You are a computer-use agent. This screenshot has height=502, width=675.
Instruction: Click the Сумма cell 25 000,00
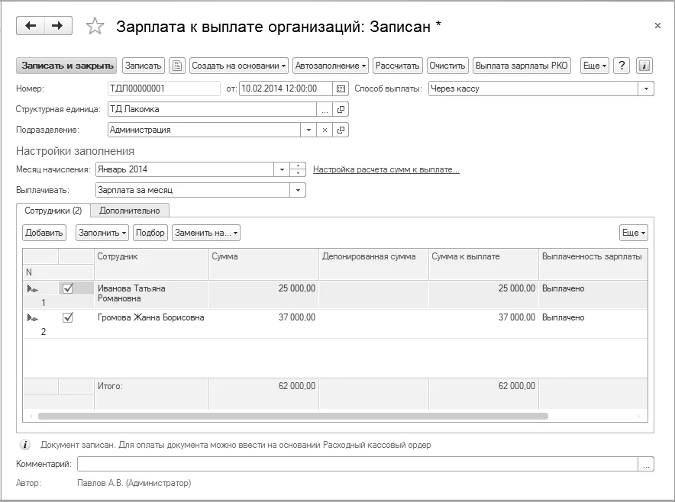pos(264,294)
